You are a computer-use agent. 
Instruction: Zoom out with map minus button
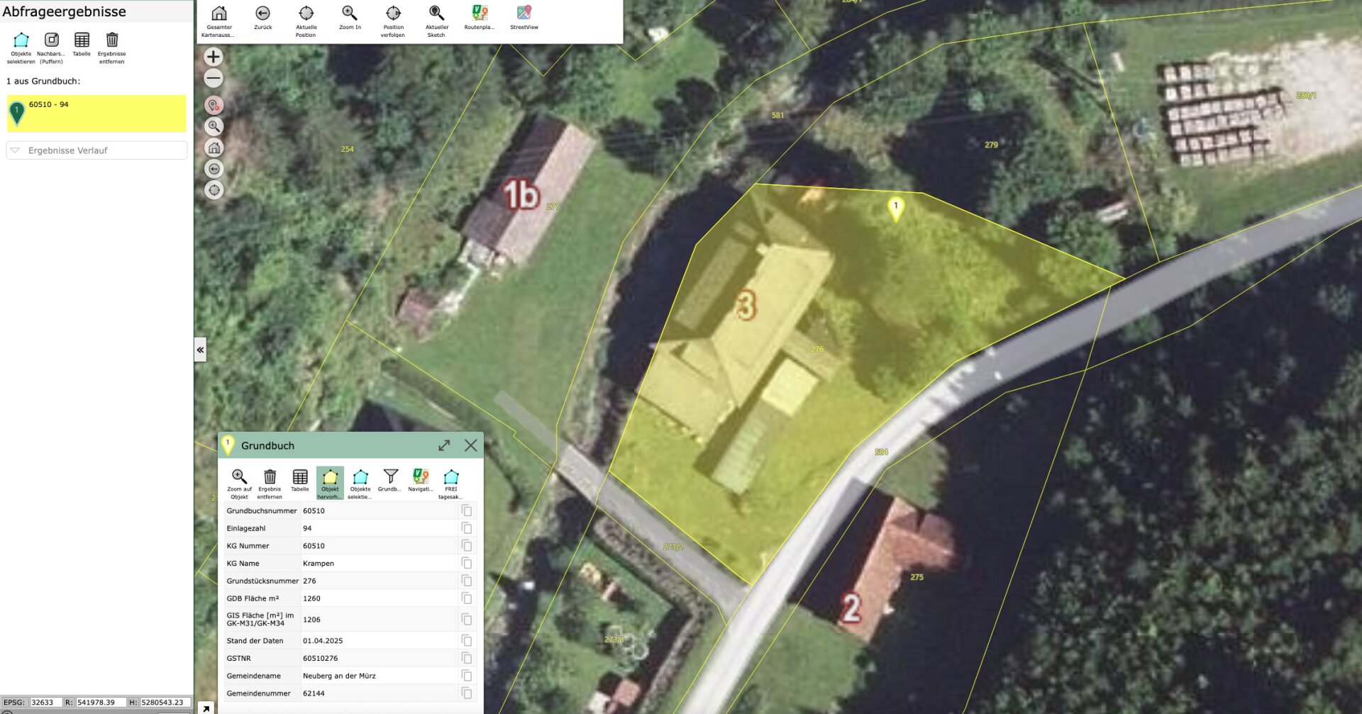[214, 78]
